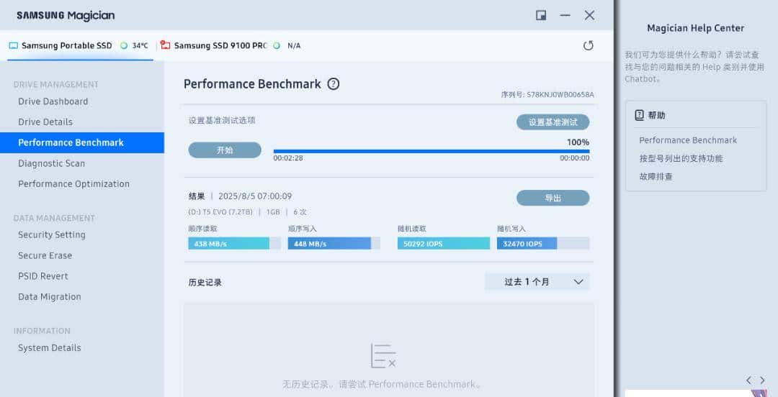The width and height of the screenshot is (778, 397).
Task: Click the 1GB test size label
Action: coord(273,212)
